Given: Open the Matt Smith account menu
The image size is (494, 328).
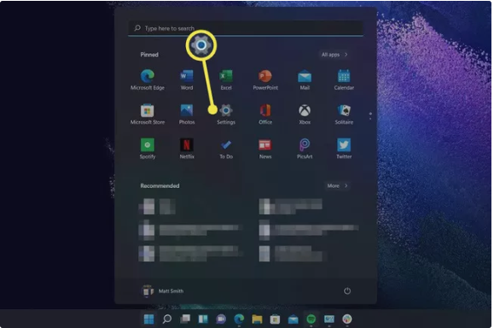Looking at the screenshot, I should click(163, 290).
